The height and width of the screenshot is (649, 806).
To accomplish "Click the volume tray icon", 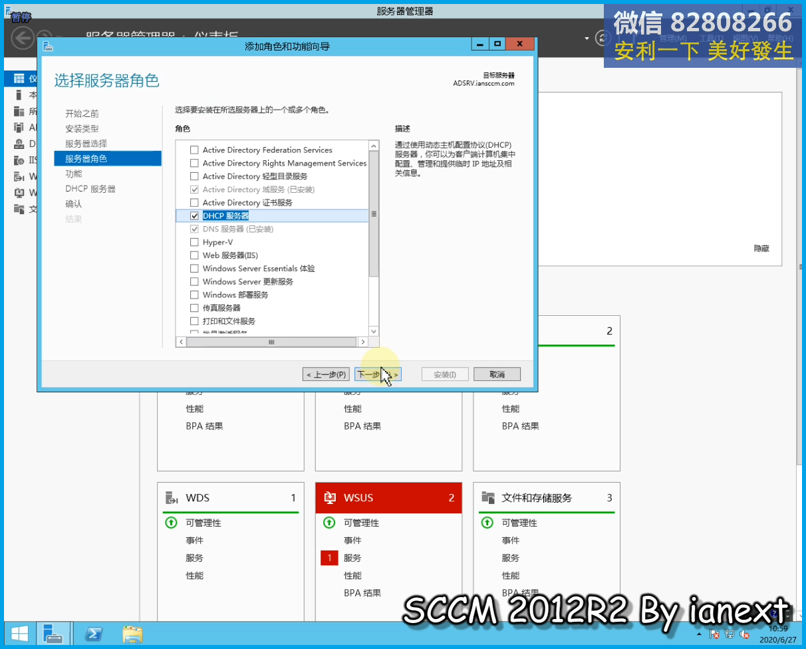I will click(745, 634).
